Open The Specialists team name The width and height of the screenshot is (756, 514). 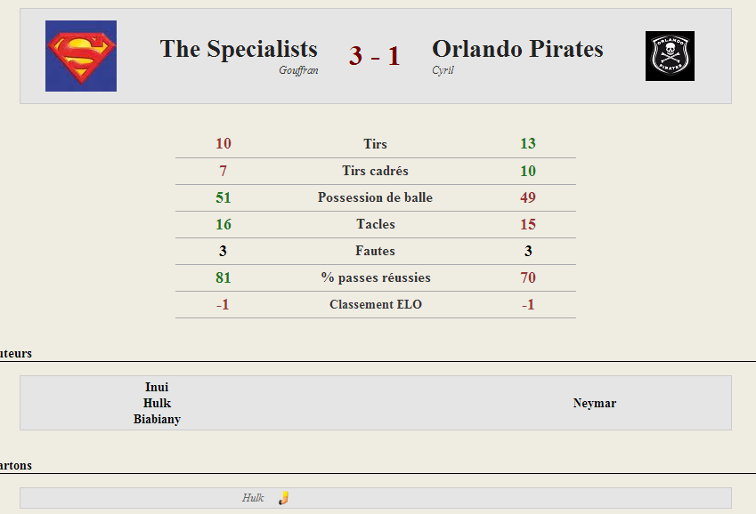239,49
